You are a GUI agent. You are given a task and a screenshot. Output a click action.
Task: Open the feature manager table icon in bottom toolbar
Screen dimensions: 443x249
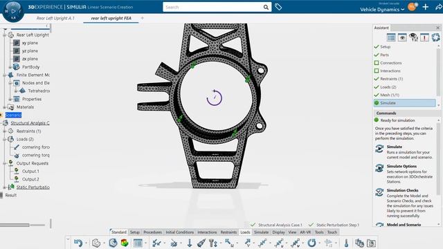point(138,243)
